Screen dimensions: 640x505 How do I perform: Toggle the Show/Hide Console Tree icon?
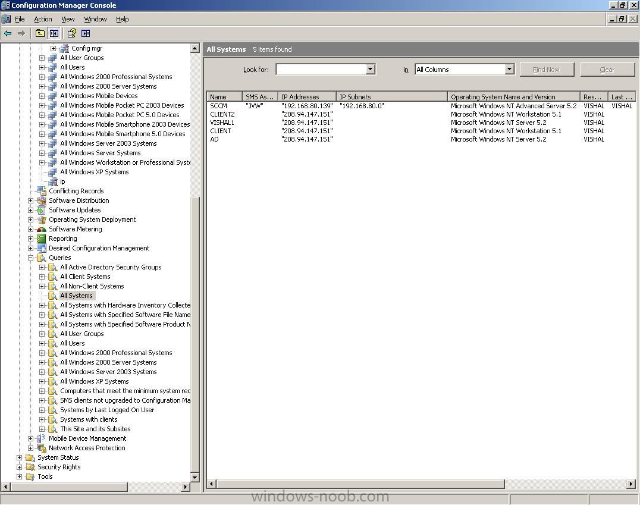[x=54, y=33]
